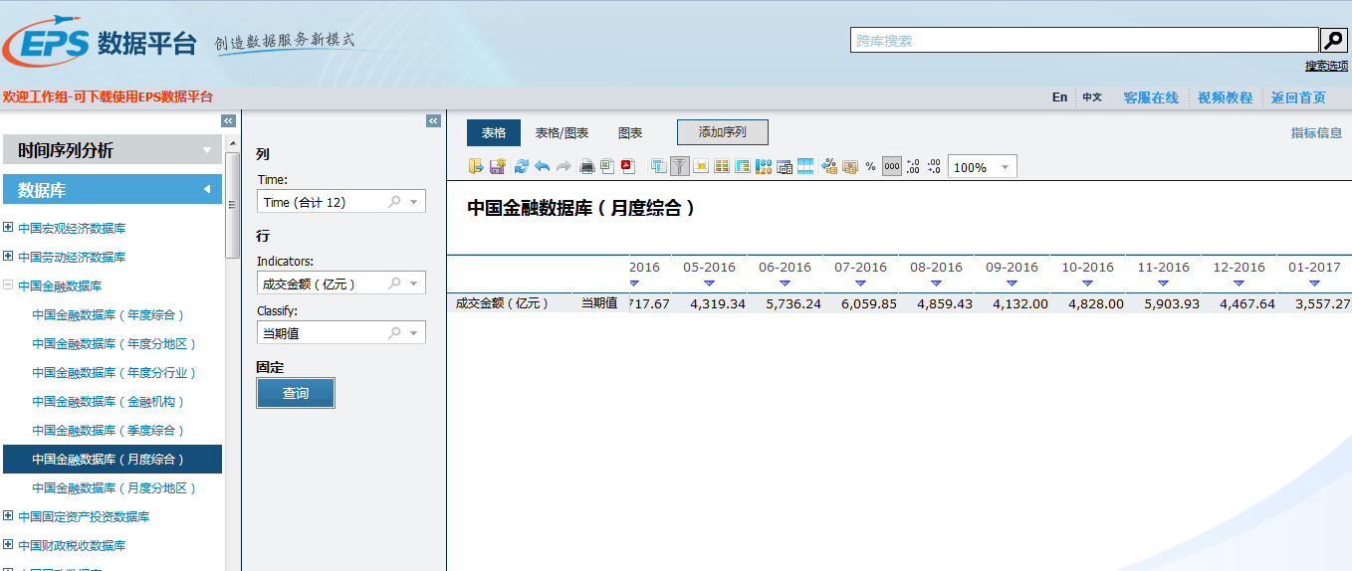The image size is (1352, 571).
Task: Select the 表格 tab
Action: (x=494, y=132)
